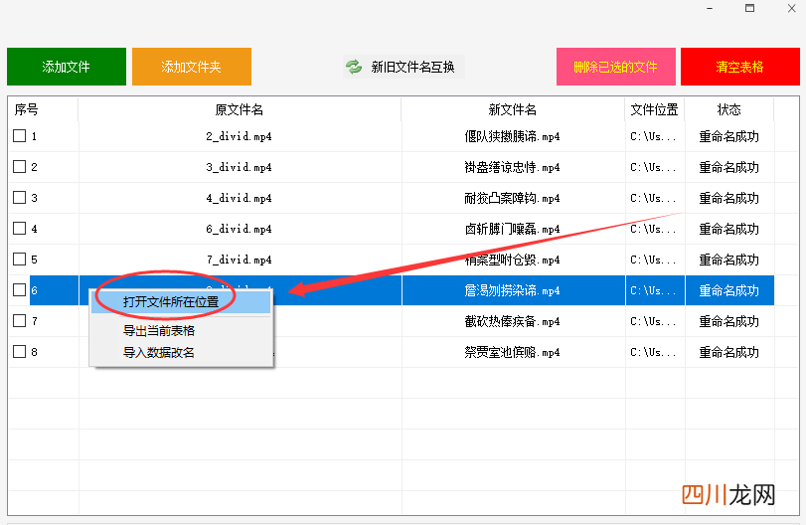Tick the checkbox for highlighted row 6
Screen dimensions: 806x525
20,290
